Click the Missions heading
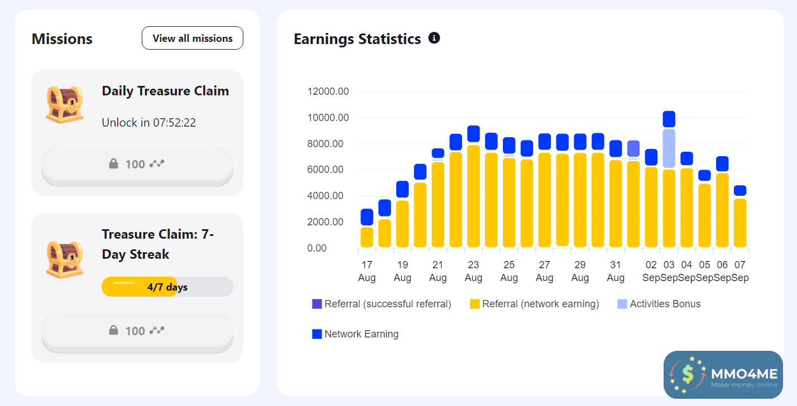The image size is (797, 406). (x=62, y=39)
